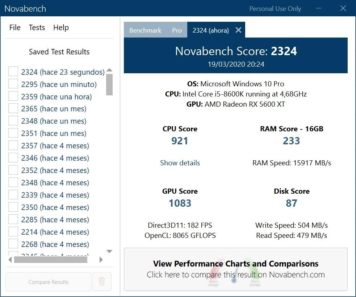Open saved result 2214 (hace 4 meses)
Image resolution: width=356 pixels, height=297 pixels.
55,232
